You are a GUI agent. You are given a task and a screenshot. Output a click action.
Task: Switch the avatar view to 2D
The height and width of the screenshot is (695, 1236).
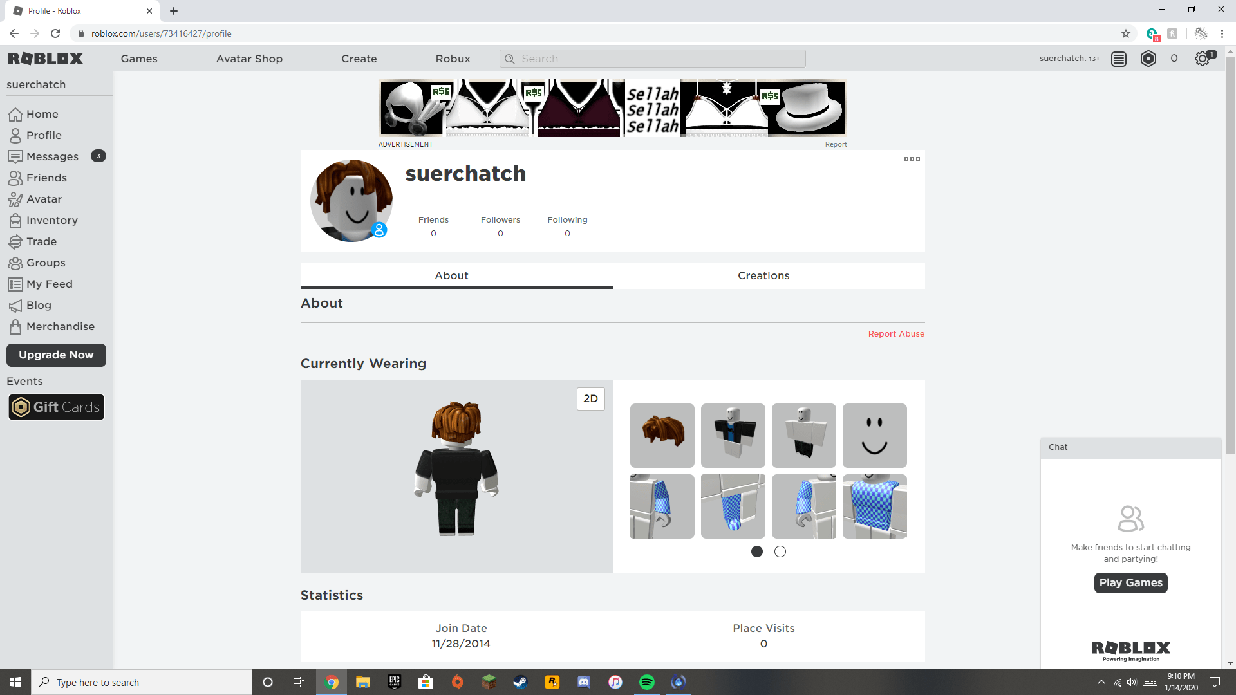pyautogui.click(x=590, y=398)
